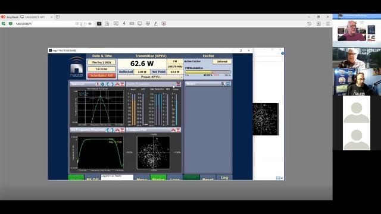Select the 546503821 HP1 session tab
The image size is (381, 214).
(37, 17)
